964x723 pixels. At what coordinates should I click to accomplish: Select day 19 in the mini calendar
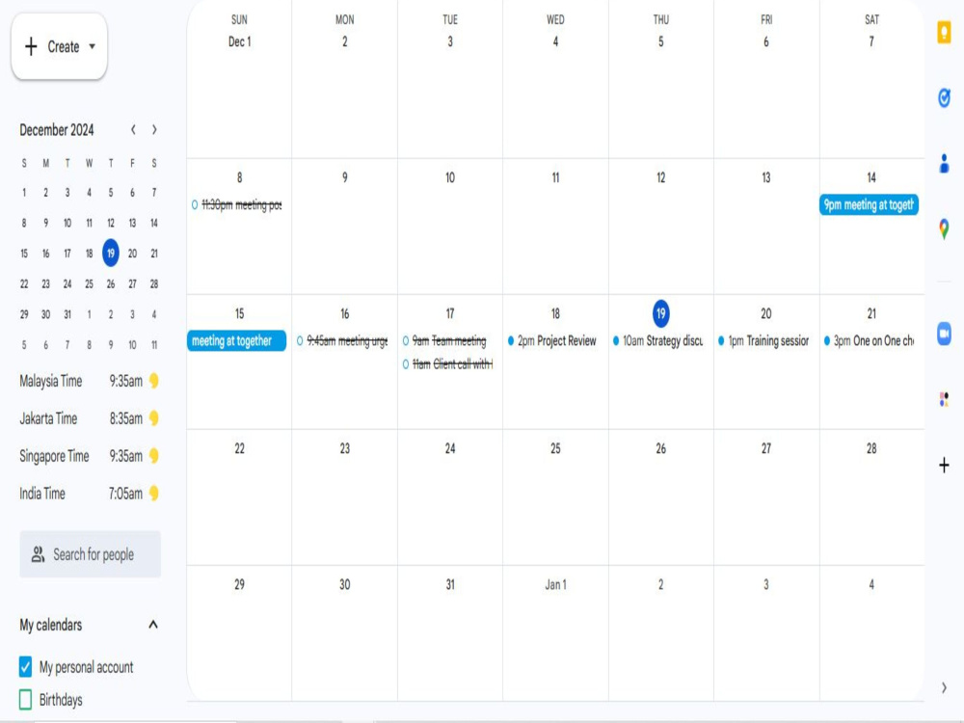coord(111,254)
